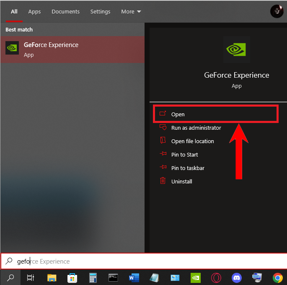This screenshot has height=285, width=287.
Task: Open the computer monitor icon on taskbar
Action: click(x=257, y=278)
